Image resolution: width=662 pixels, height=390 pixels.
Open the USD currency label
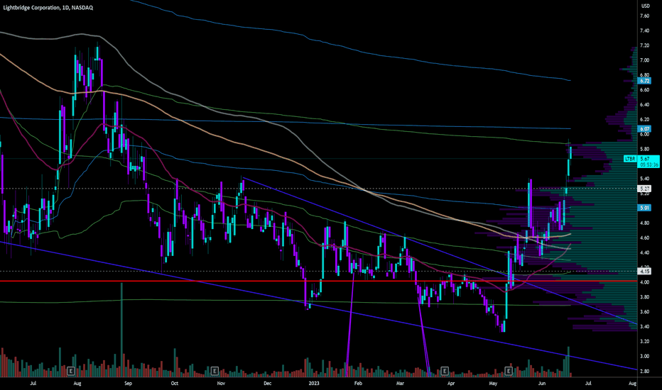coord(646,6)
